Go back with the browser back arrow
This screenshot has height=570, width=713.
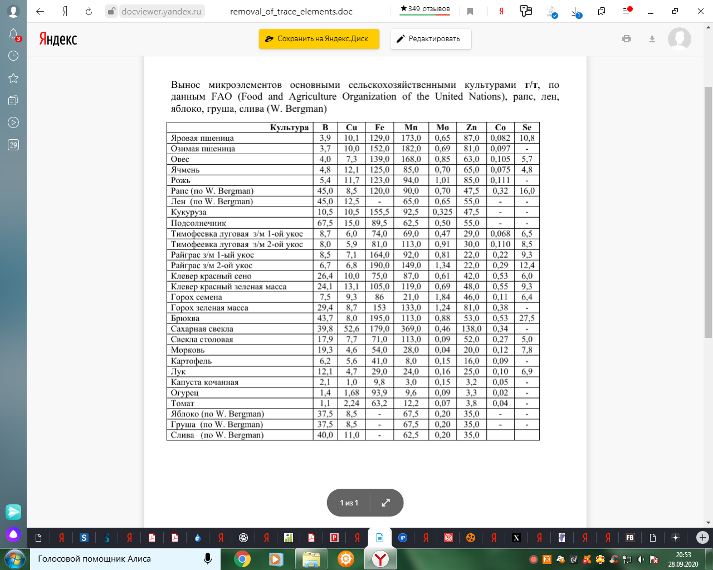[x=40, y=11]
